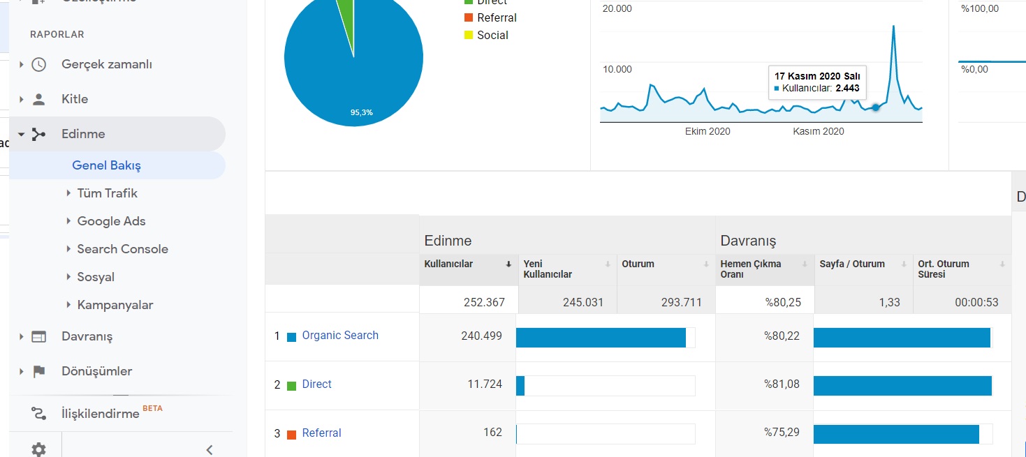Click the highlighted 17 Kasım chart point
This screenshot has width=1026, height=457.
point(875,107)
